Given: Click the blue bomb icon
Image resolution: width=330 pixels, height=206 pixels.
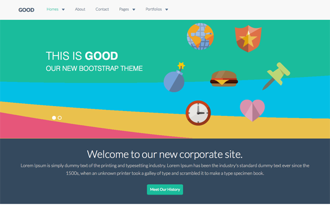Looking at the screenshot, I should coord(174,77).
